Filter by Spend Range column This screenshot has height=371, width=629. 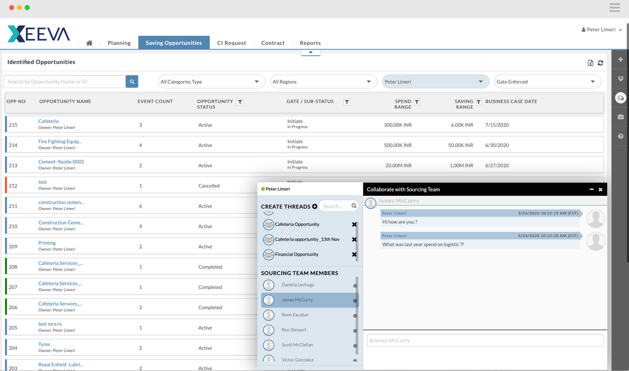tap(417, 102)
